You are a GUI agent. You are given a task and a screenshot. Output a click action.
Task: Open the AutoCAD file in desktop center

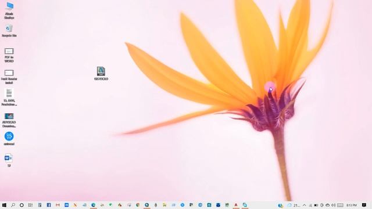tap(101, 74)
